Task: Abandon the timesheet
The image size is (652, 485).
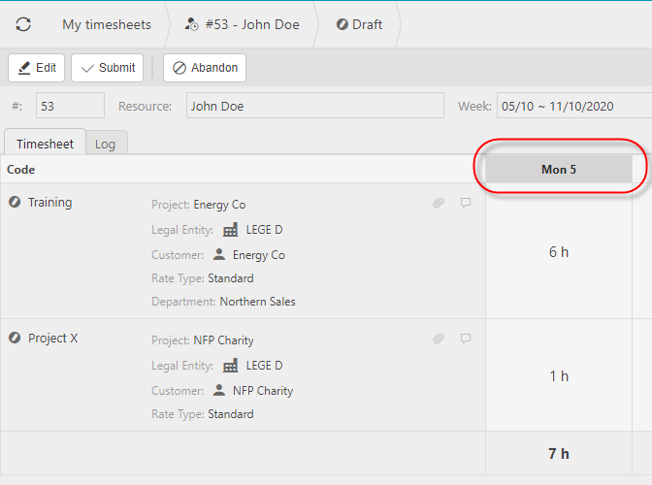Action: (x=205, y=68)
